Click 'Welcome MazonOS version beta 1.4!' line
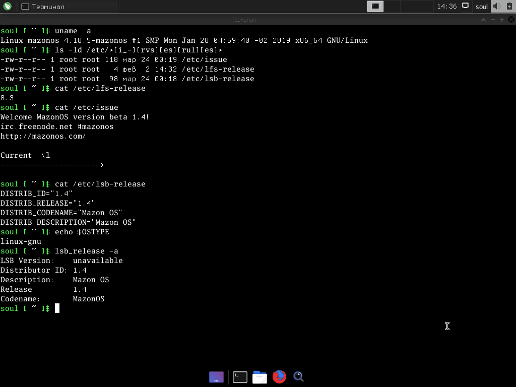This screenshot has height=387, width=516. point(75,117)
